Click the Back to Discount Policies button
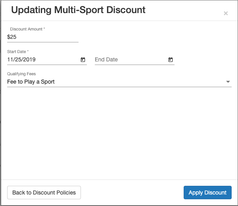The image size is (238, 206). tap(44, 193)
